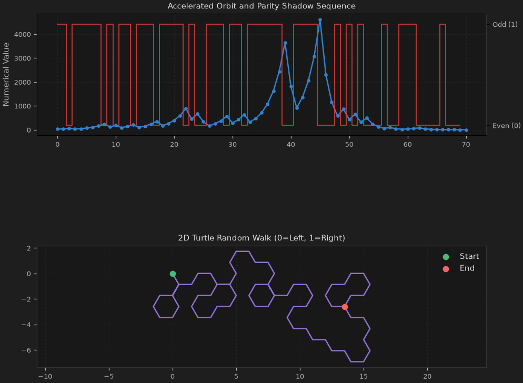The height and width of the screenshot is (383, 523).
Task: Click the 4000 tick label on the orbit chart
Action: click(x=23, y=34)
